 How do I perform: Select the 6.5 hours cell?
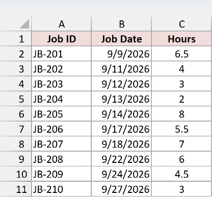pos(181,54)
